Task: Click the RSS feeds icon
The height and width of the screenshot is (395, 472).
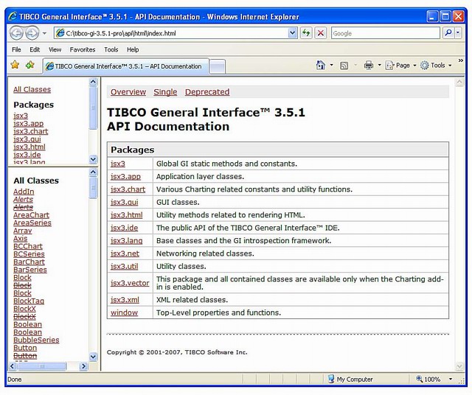Action: [344, 66]
